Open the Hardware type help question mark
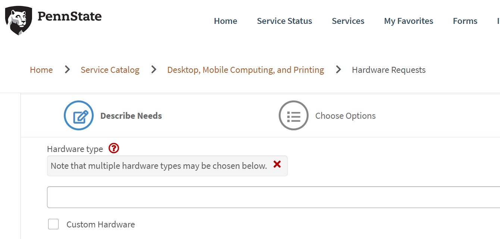 coord(114,148)
